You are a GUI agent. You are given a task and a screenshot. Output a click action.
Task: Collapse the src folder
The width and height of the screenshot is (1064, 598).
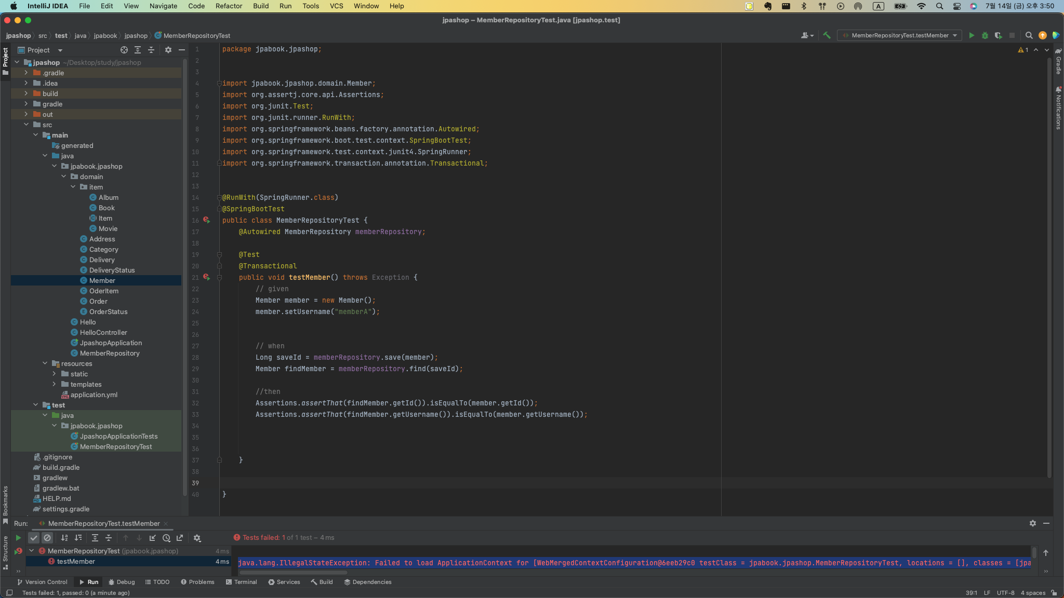26,125
